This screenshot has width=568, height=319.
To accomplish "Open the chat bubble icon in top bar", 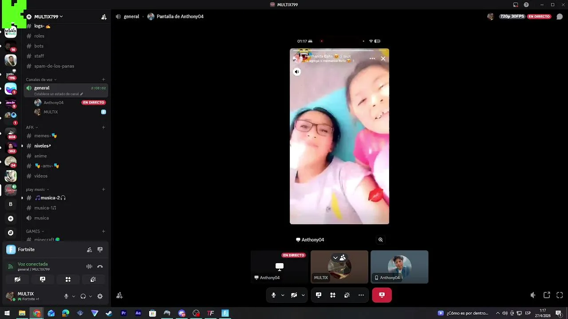I will pos(560,16).
